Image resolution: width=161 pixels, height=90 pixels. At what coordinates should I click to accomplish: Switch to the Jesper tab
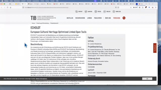pyautogui.click(x=43, y=4)
